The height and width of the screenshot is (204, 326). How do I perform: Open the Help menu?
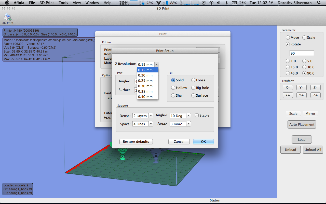107,3
